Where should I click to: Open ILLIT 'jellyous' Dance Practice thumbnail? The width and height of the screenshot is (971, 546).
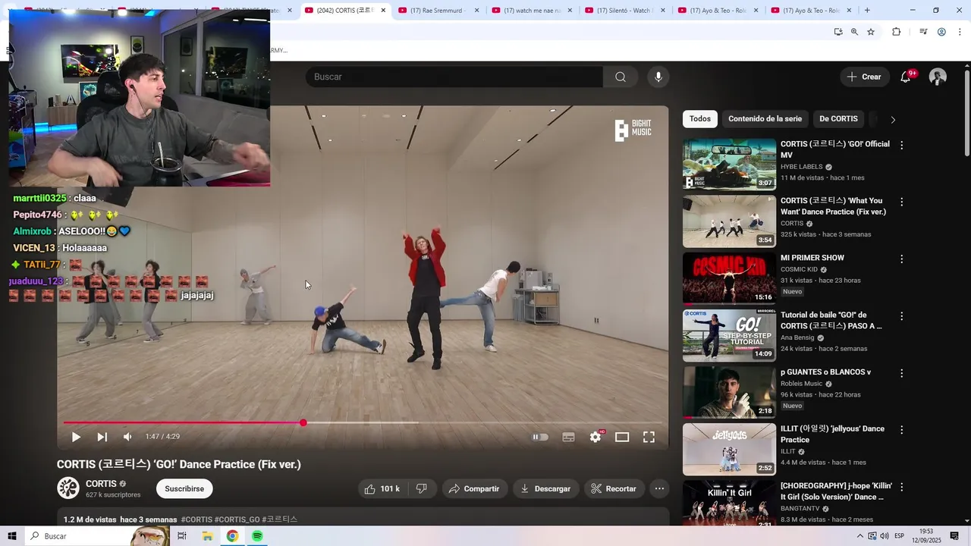(x=729, y=449)
